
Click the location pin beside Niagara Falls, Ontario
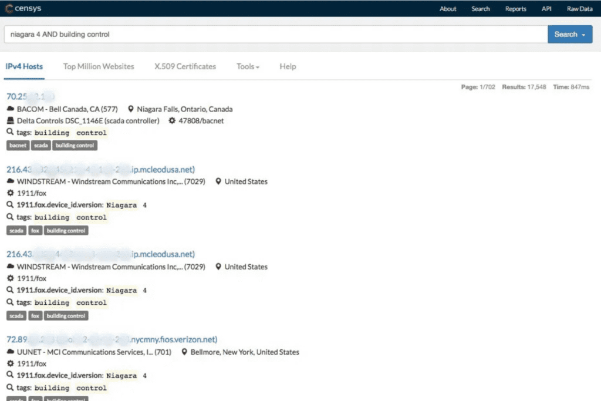130,109
